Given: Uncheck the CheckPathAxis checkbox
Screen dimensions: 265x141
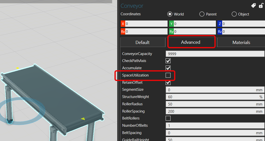Looking at the screenshot, I should pos(168,61).
